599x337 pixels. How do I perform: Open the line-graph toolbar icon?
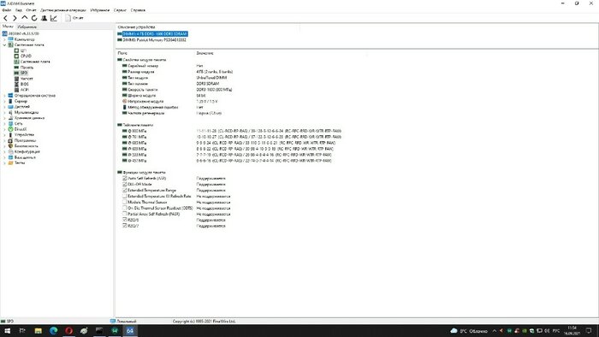click(54, 18)
